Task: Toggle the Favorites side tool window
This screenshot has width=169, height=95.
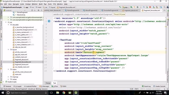Action: 1,65
